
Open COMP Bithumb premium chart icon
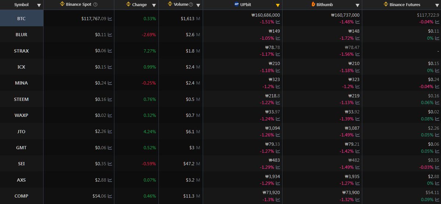358,200
